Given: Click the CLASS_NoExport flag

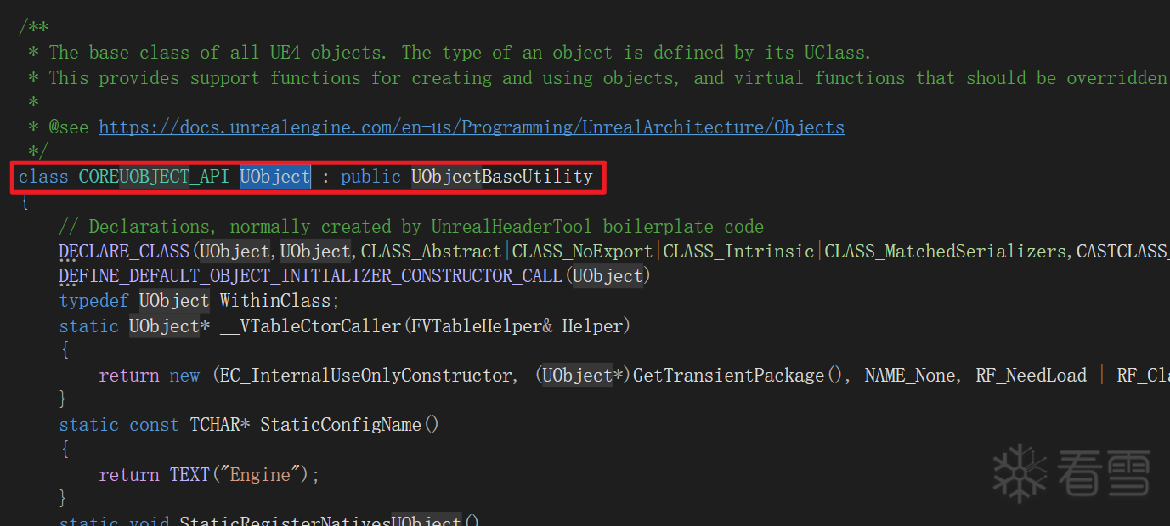Looking at the screenshot, I should coord(583,252).
